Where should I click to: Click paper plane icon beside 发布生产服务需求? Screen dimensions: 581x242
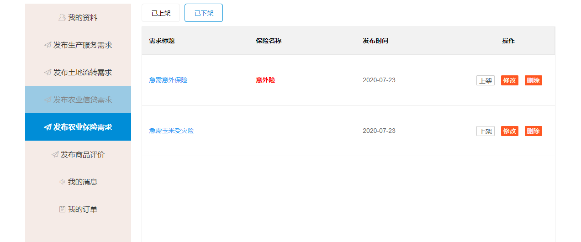coord(48,45)
